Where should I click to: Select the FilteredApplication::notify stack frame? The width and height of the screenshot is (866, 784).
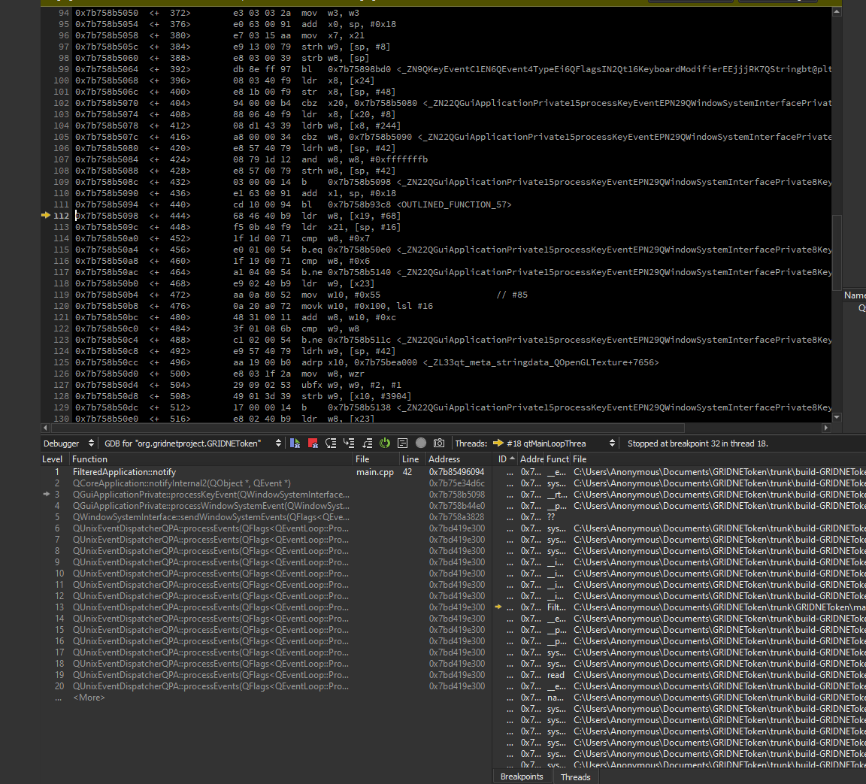pyautogui.click(x=124, y=472)
